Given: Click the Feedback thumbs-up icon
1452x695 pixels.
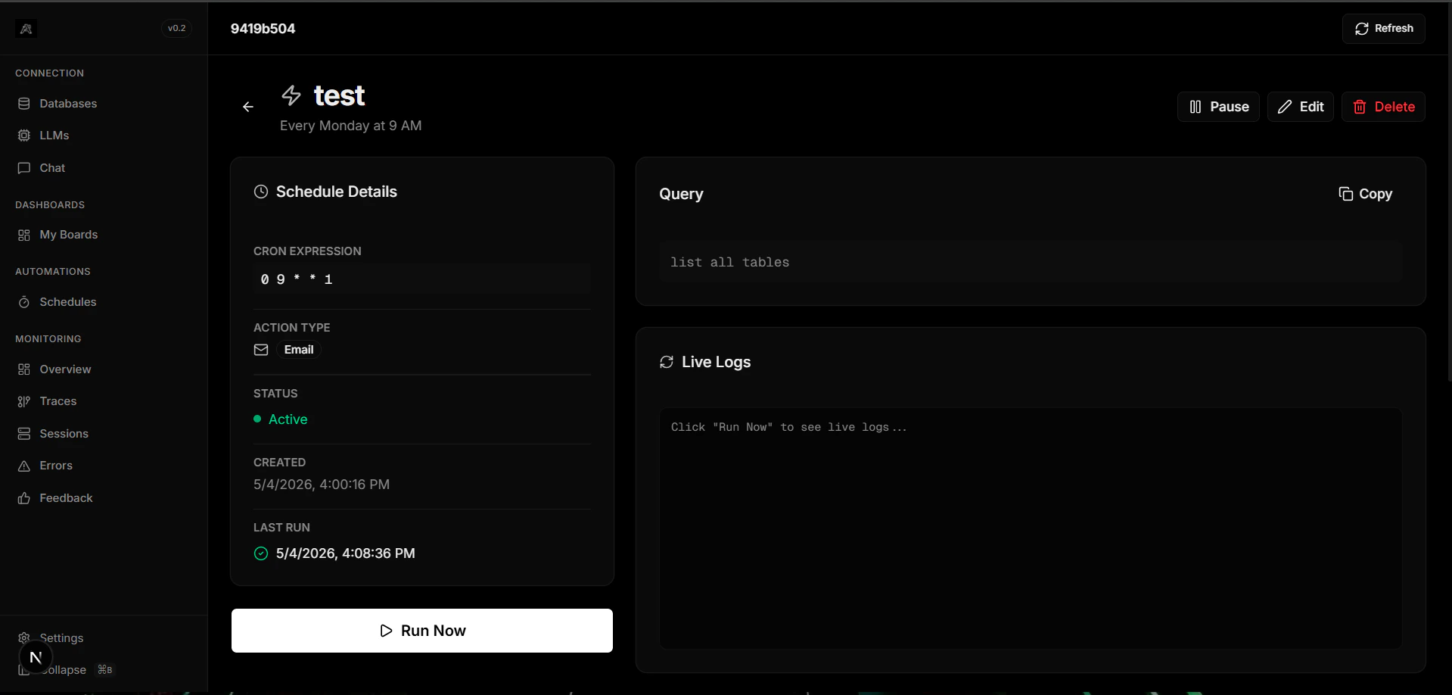Looking at the screenshot, I should pos(24,498).
